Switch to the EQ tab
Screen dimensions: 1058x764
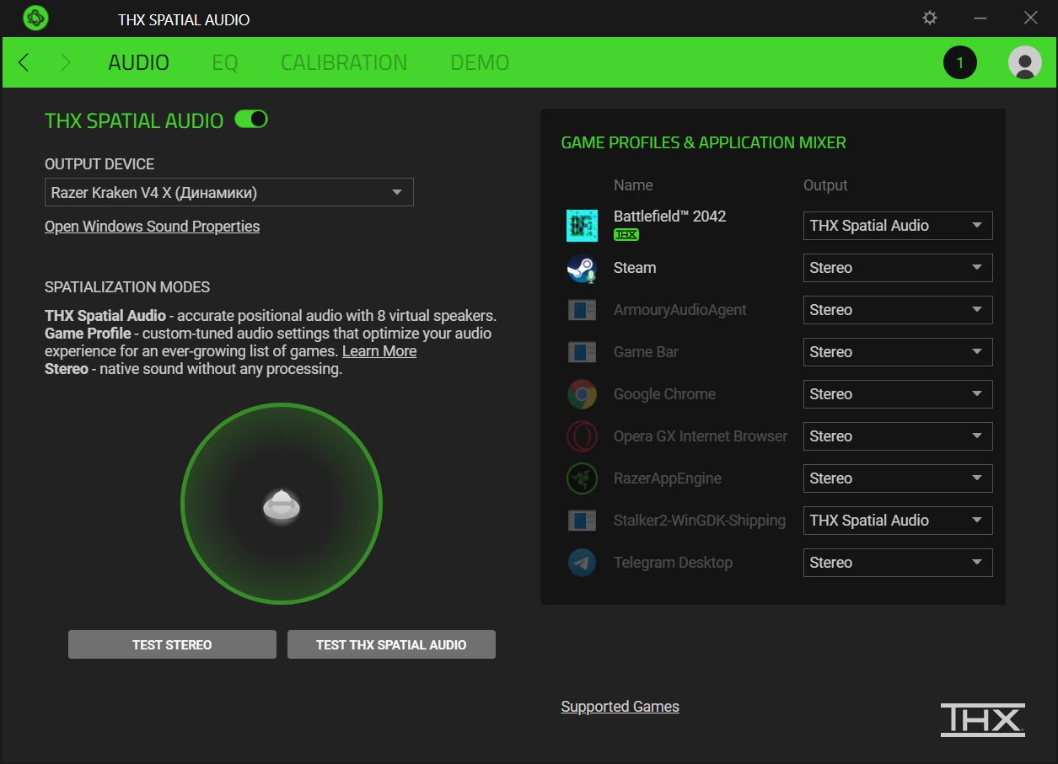pyautogui.click(x=225, y=62)
